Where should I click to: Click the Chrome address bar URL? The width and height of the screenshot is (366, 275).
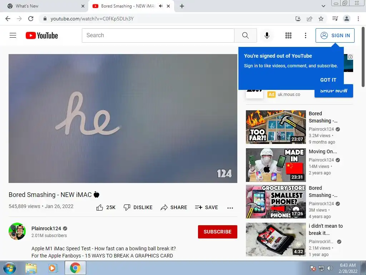[x=92, y=19]
